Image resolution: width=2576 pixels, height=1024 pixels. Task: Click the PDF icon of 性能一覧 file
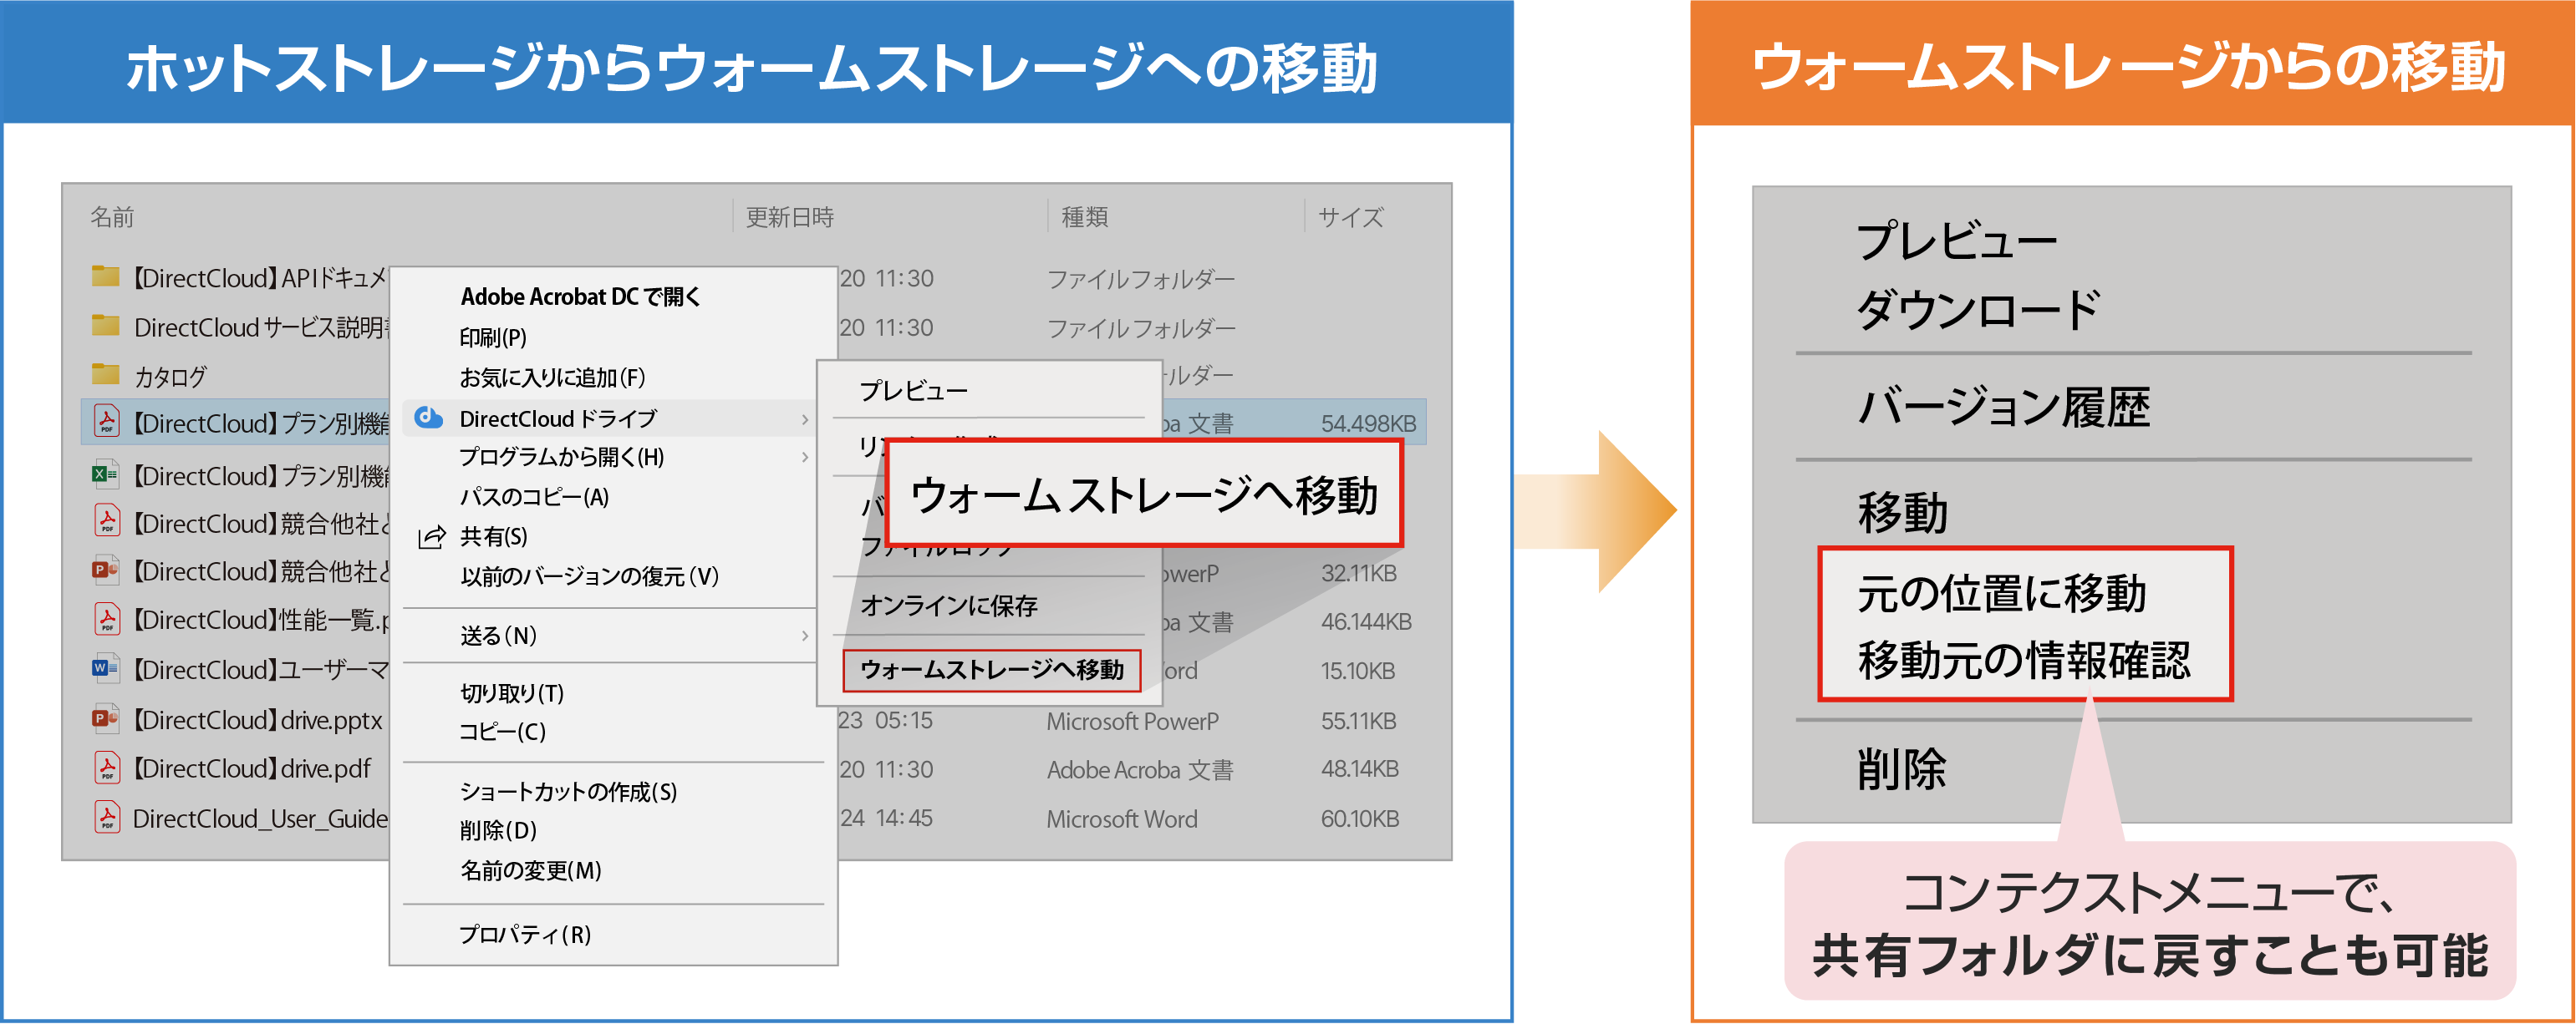tap(106, 618)
